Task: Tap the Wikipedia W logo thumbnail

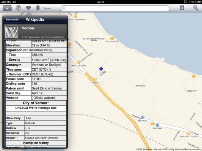Action: tap(12, 32)
